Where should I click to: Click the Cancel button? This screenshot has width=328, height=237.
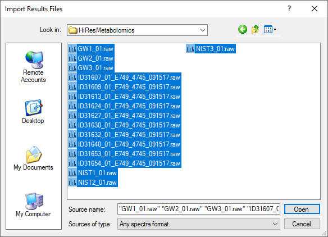coord(302,224)
